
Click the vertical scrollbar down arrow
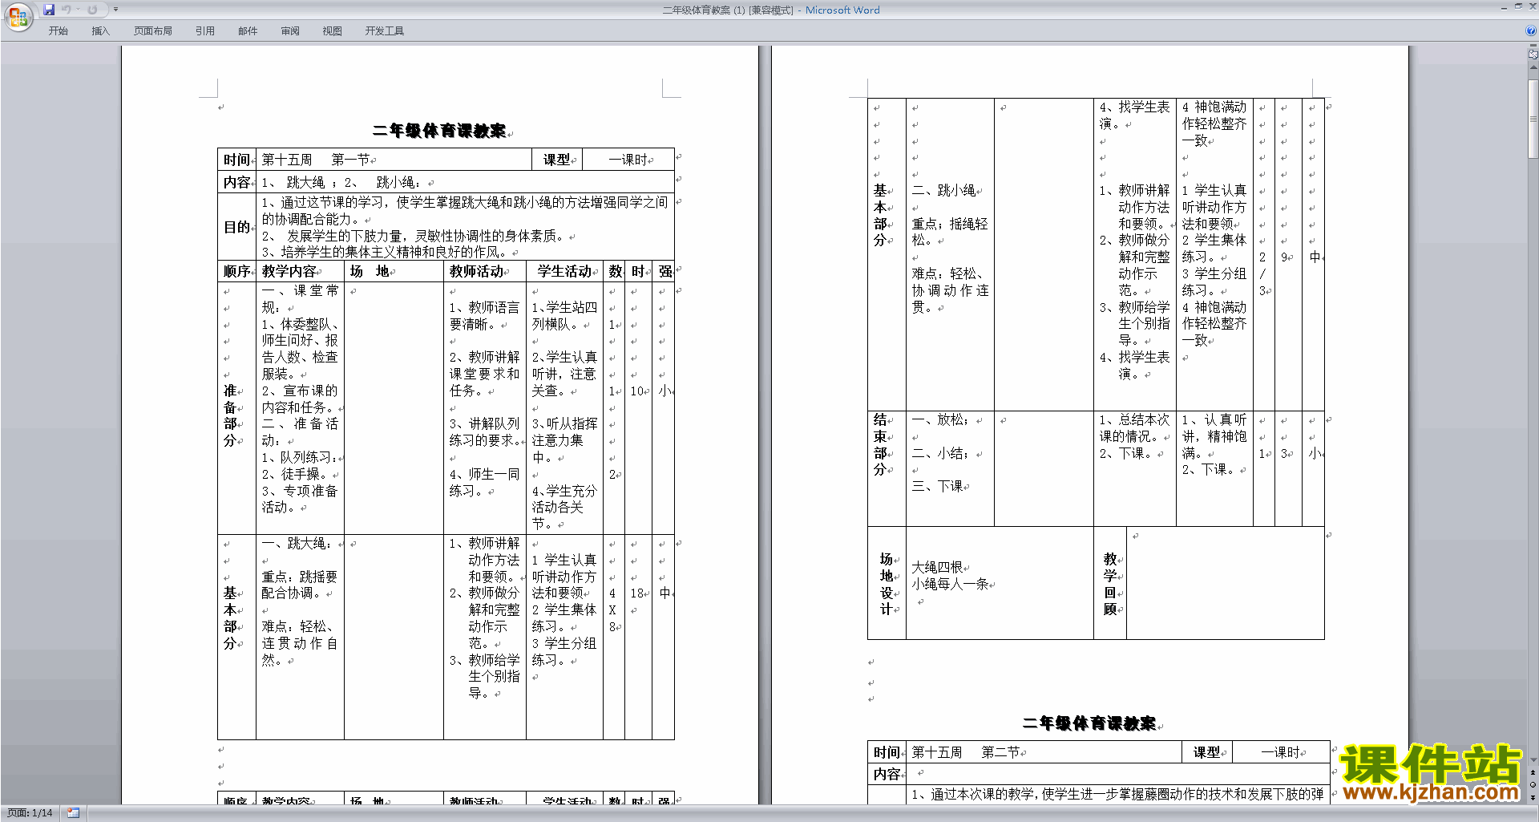(1533, 759)
